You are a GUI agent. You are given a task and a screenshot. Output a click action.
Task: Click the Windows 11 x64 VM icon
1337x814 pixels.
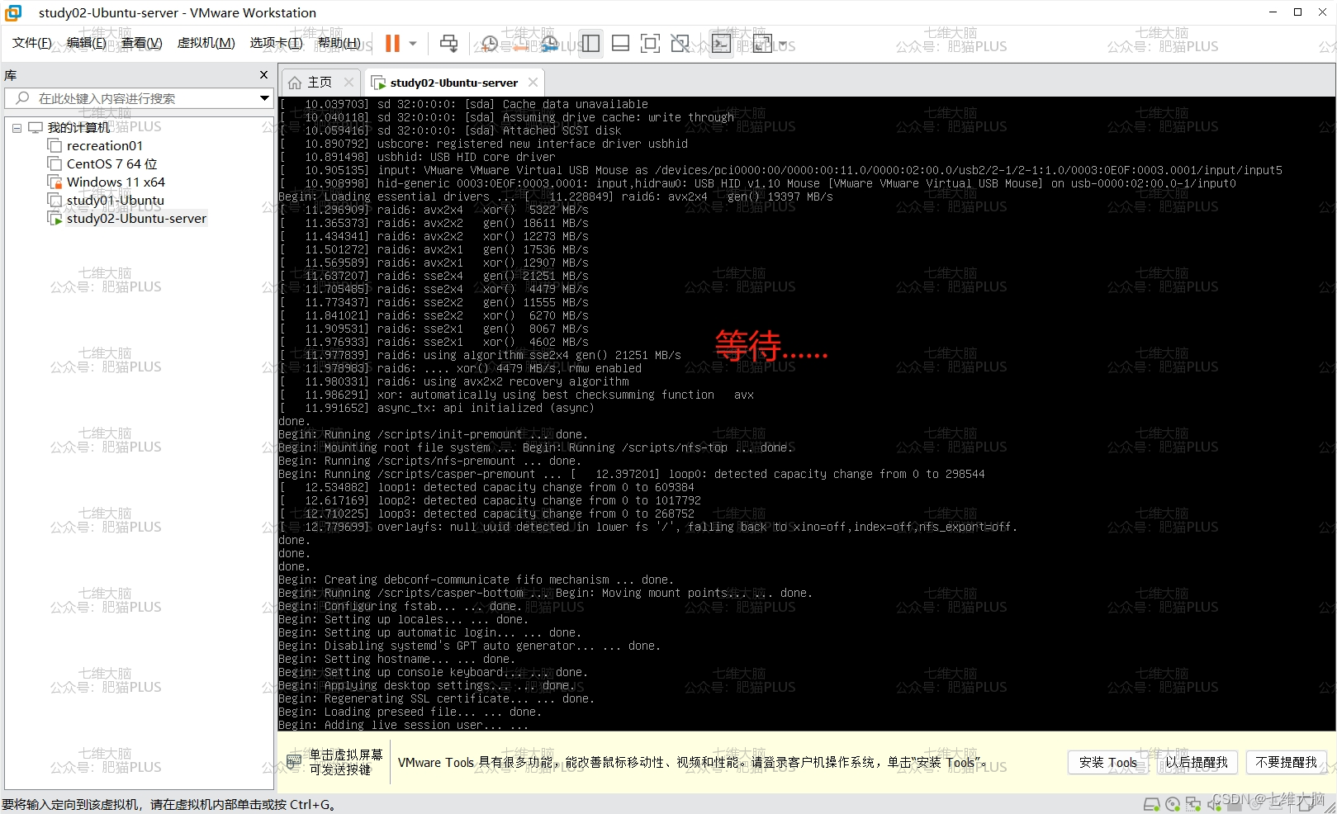[55, 182]
